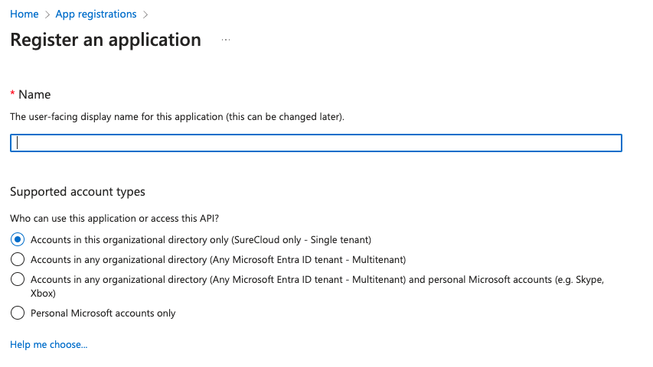
Task: Click the chevron after the Home breadcrumb
Action: click(x=47, y=15)
